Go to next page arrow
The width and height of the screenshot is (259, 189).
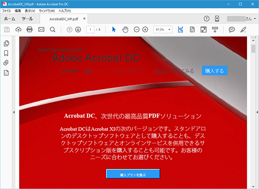78,30
